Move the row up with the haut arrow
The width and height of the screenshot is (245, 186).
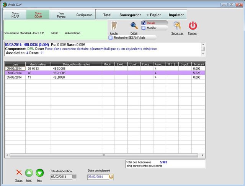(x=29, y=173)
